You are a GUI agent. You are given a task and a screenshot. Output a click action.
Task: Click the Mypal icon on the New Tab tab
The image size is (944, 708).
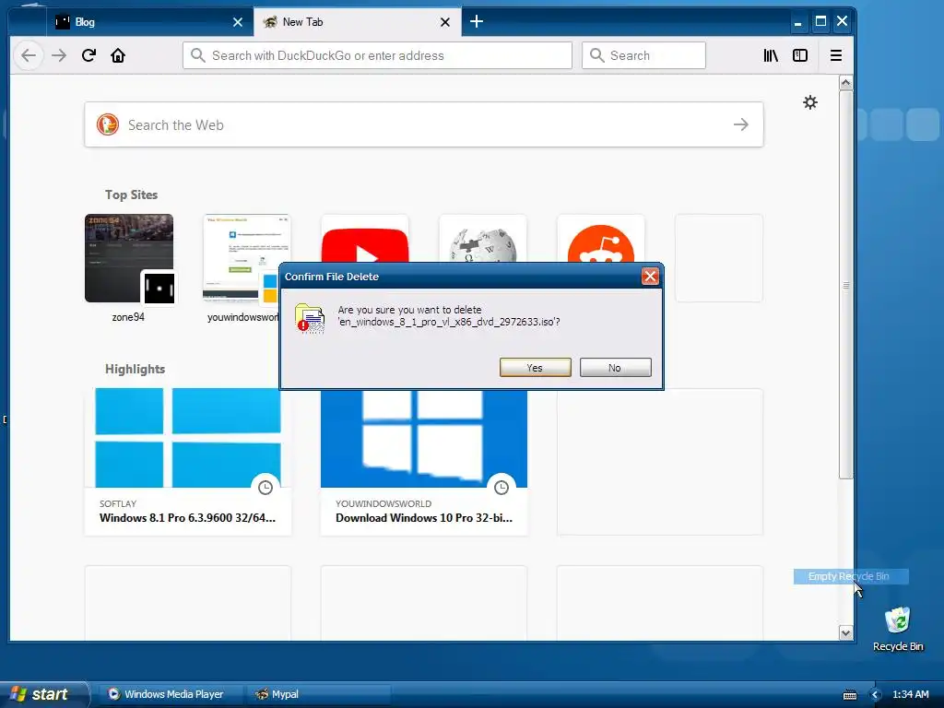tap(270, 22)
